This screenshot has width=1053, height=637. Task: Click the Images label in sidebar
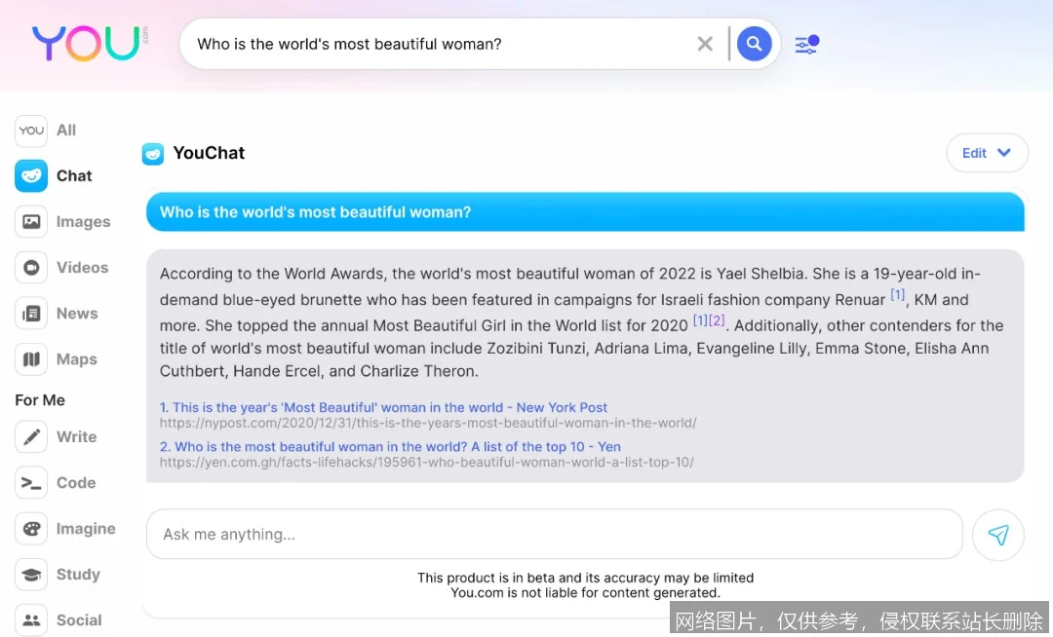83,222
